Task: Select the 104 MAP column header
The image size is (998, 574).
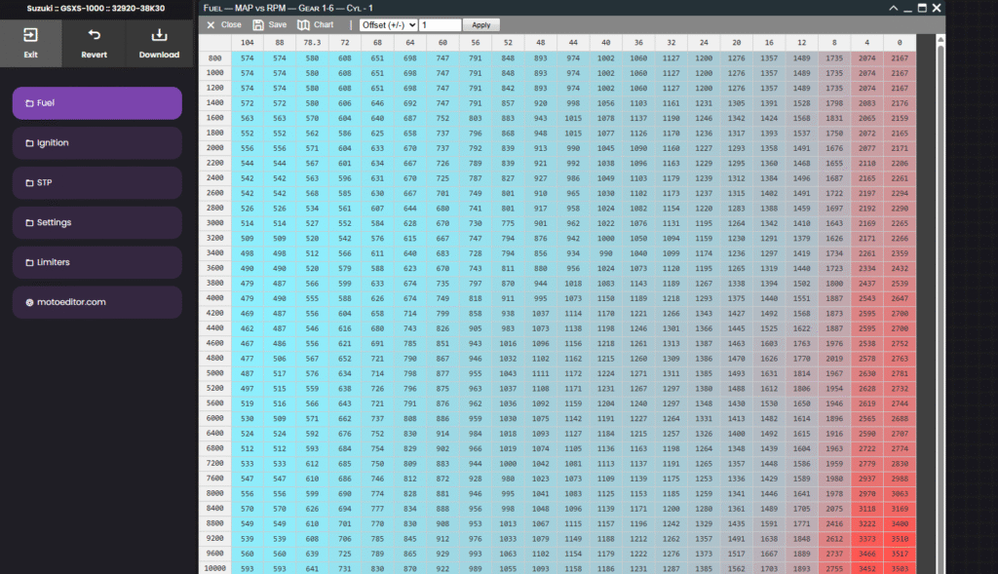Action: (x=248, y=43)
